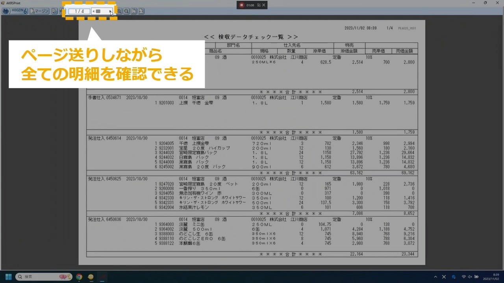Open the recording toolbar edit icon

(259, 5)
